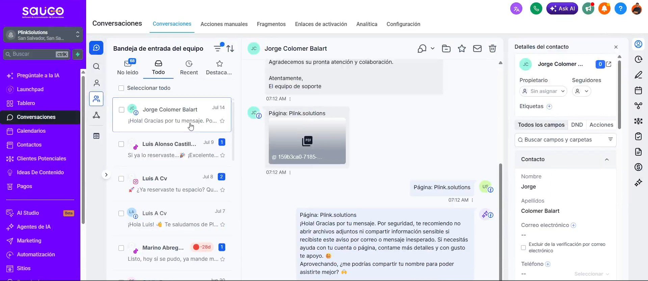
Task: Open options menu beside second 07:12 AM timestamp
Action: (x=290, y=173)
